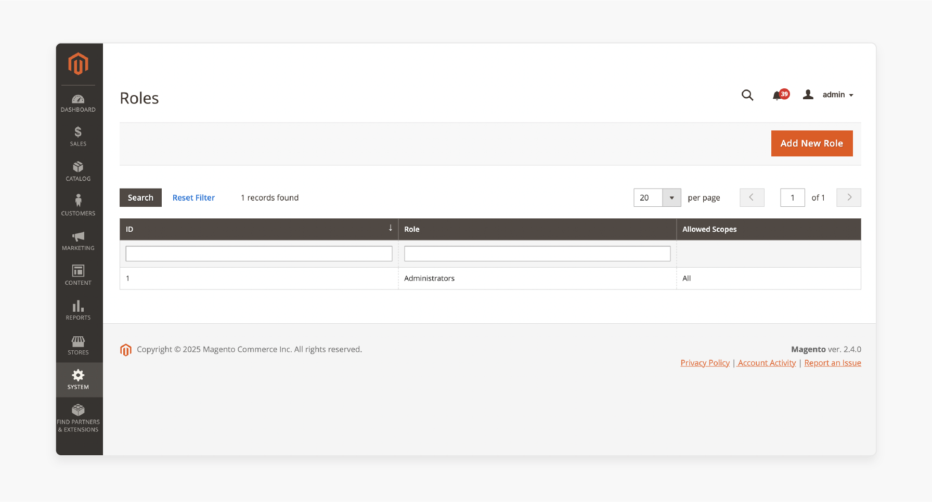Image resolution: width=932 pixels, height=502 pixels.
Task: Open the per page count dropdown arrow
Action: coord(671,197)
